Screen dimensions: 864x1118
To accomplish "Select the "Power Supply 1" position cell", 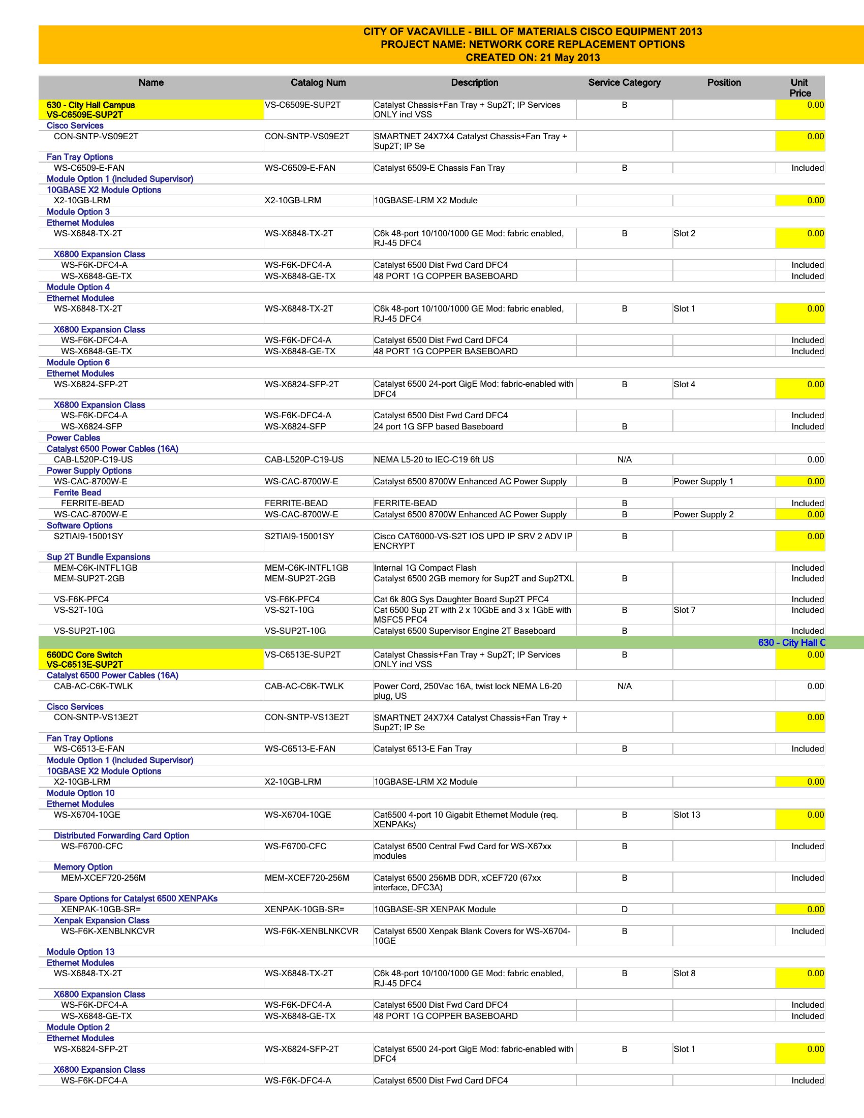I will [724, 481].
